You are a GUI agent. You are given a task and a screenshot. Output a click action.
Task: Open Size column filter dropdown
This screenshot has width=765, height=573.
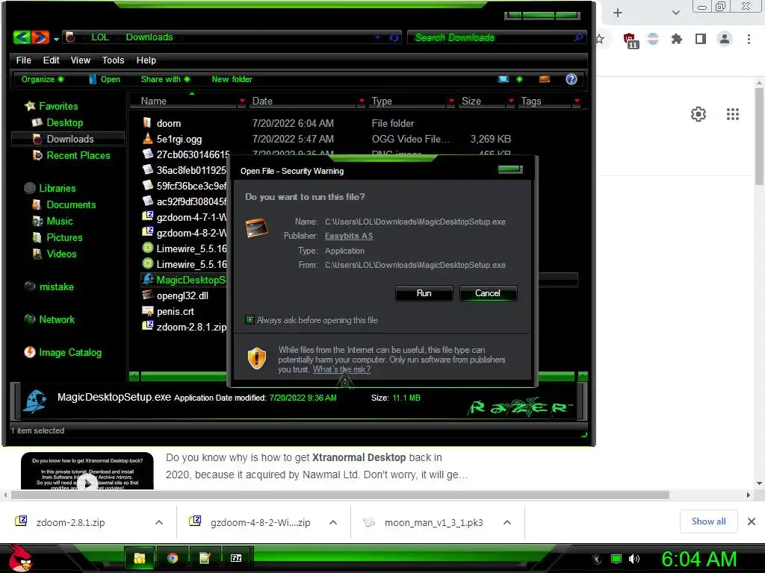pos(511,101)
